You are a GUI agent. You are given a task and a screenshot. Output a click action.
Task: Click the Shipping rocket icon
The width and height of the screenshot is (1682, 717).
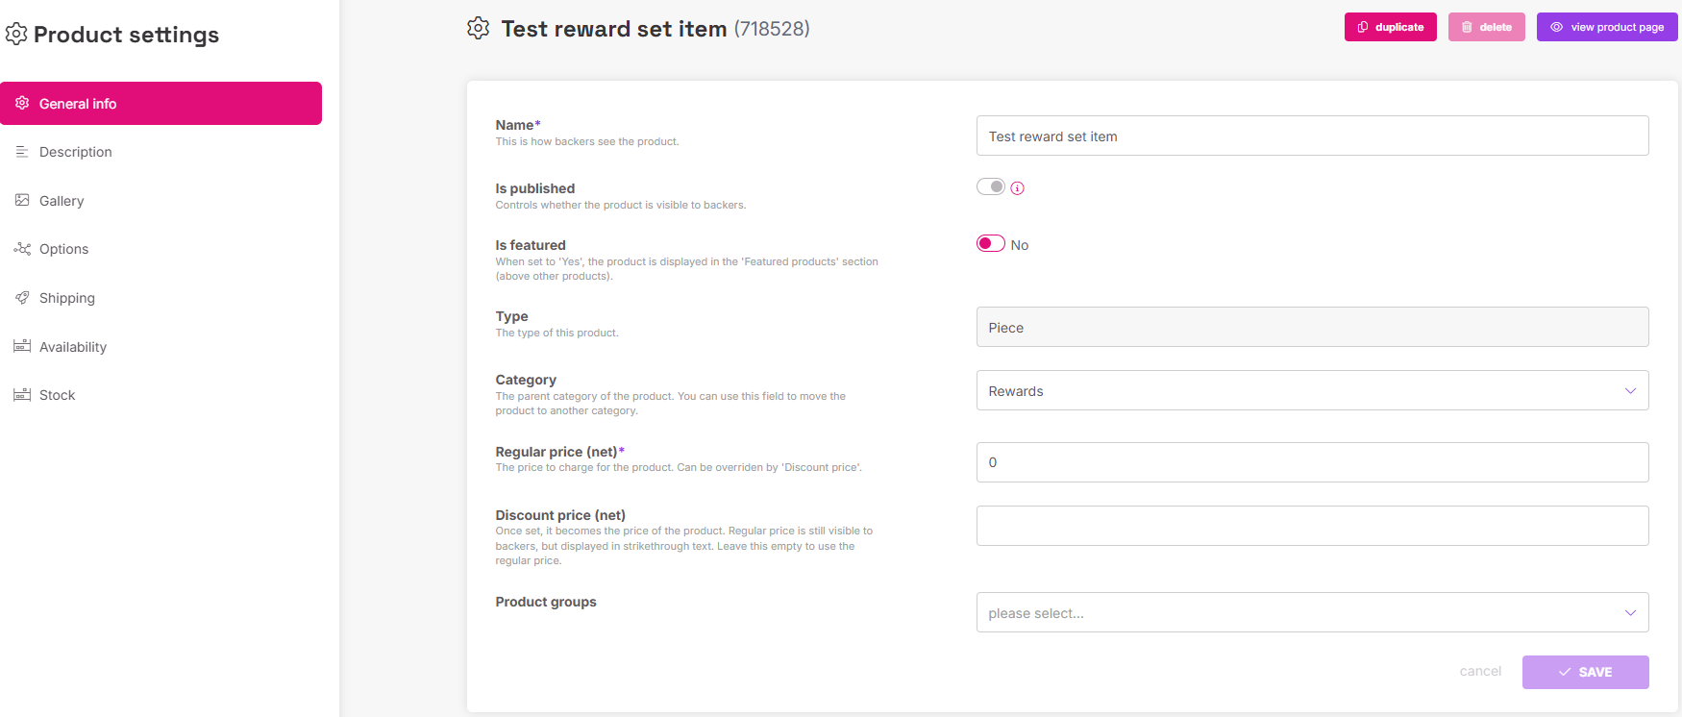22,298
